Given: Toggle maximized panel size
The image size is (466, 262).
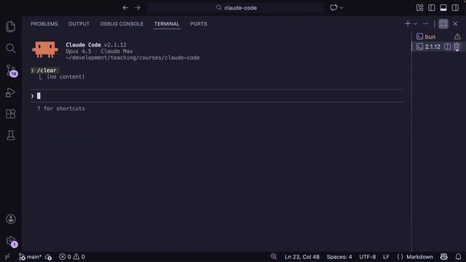Looking at the screenshot, I should click(443, 24).
